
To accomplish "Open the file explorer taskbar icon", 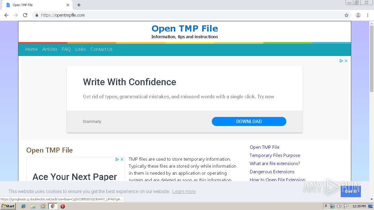I will pos(33,206).
